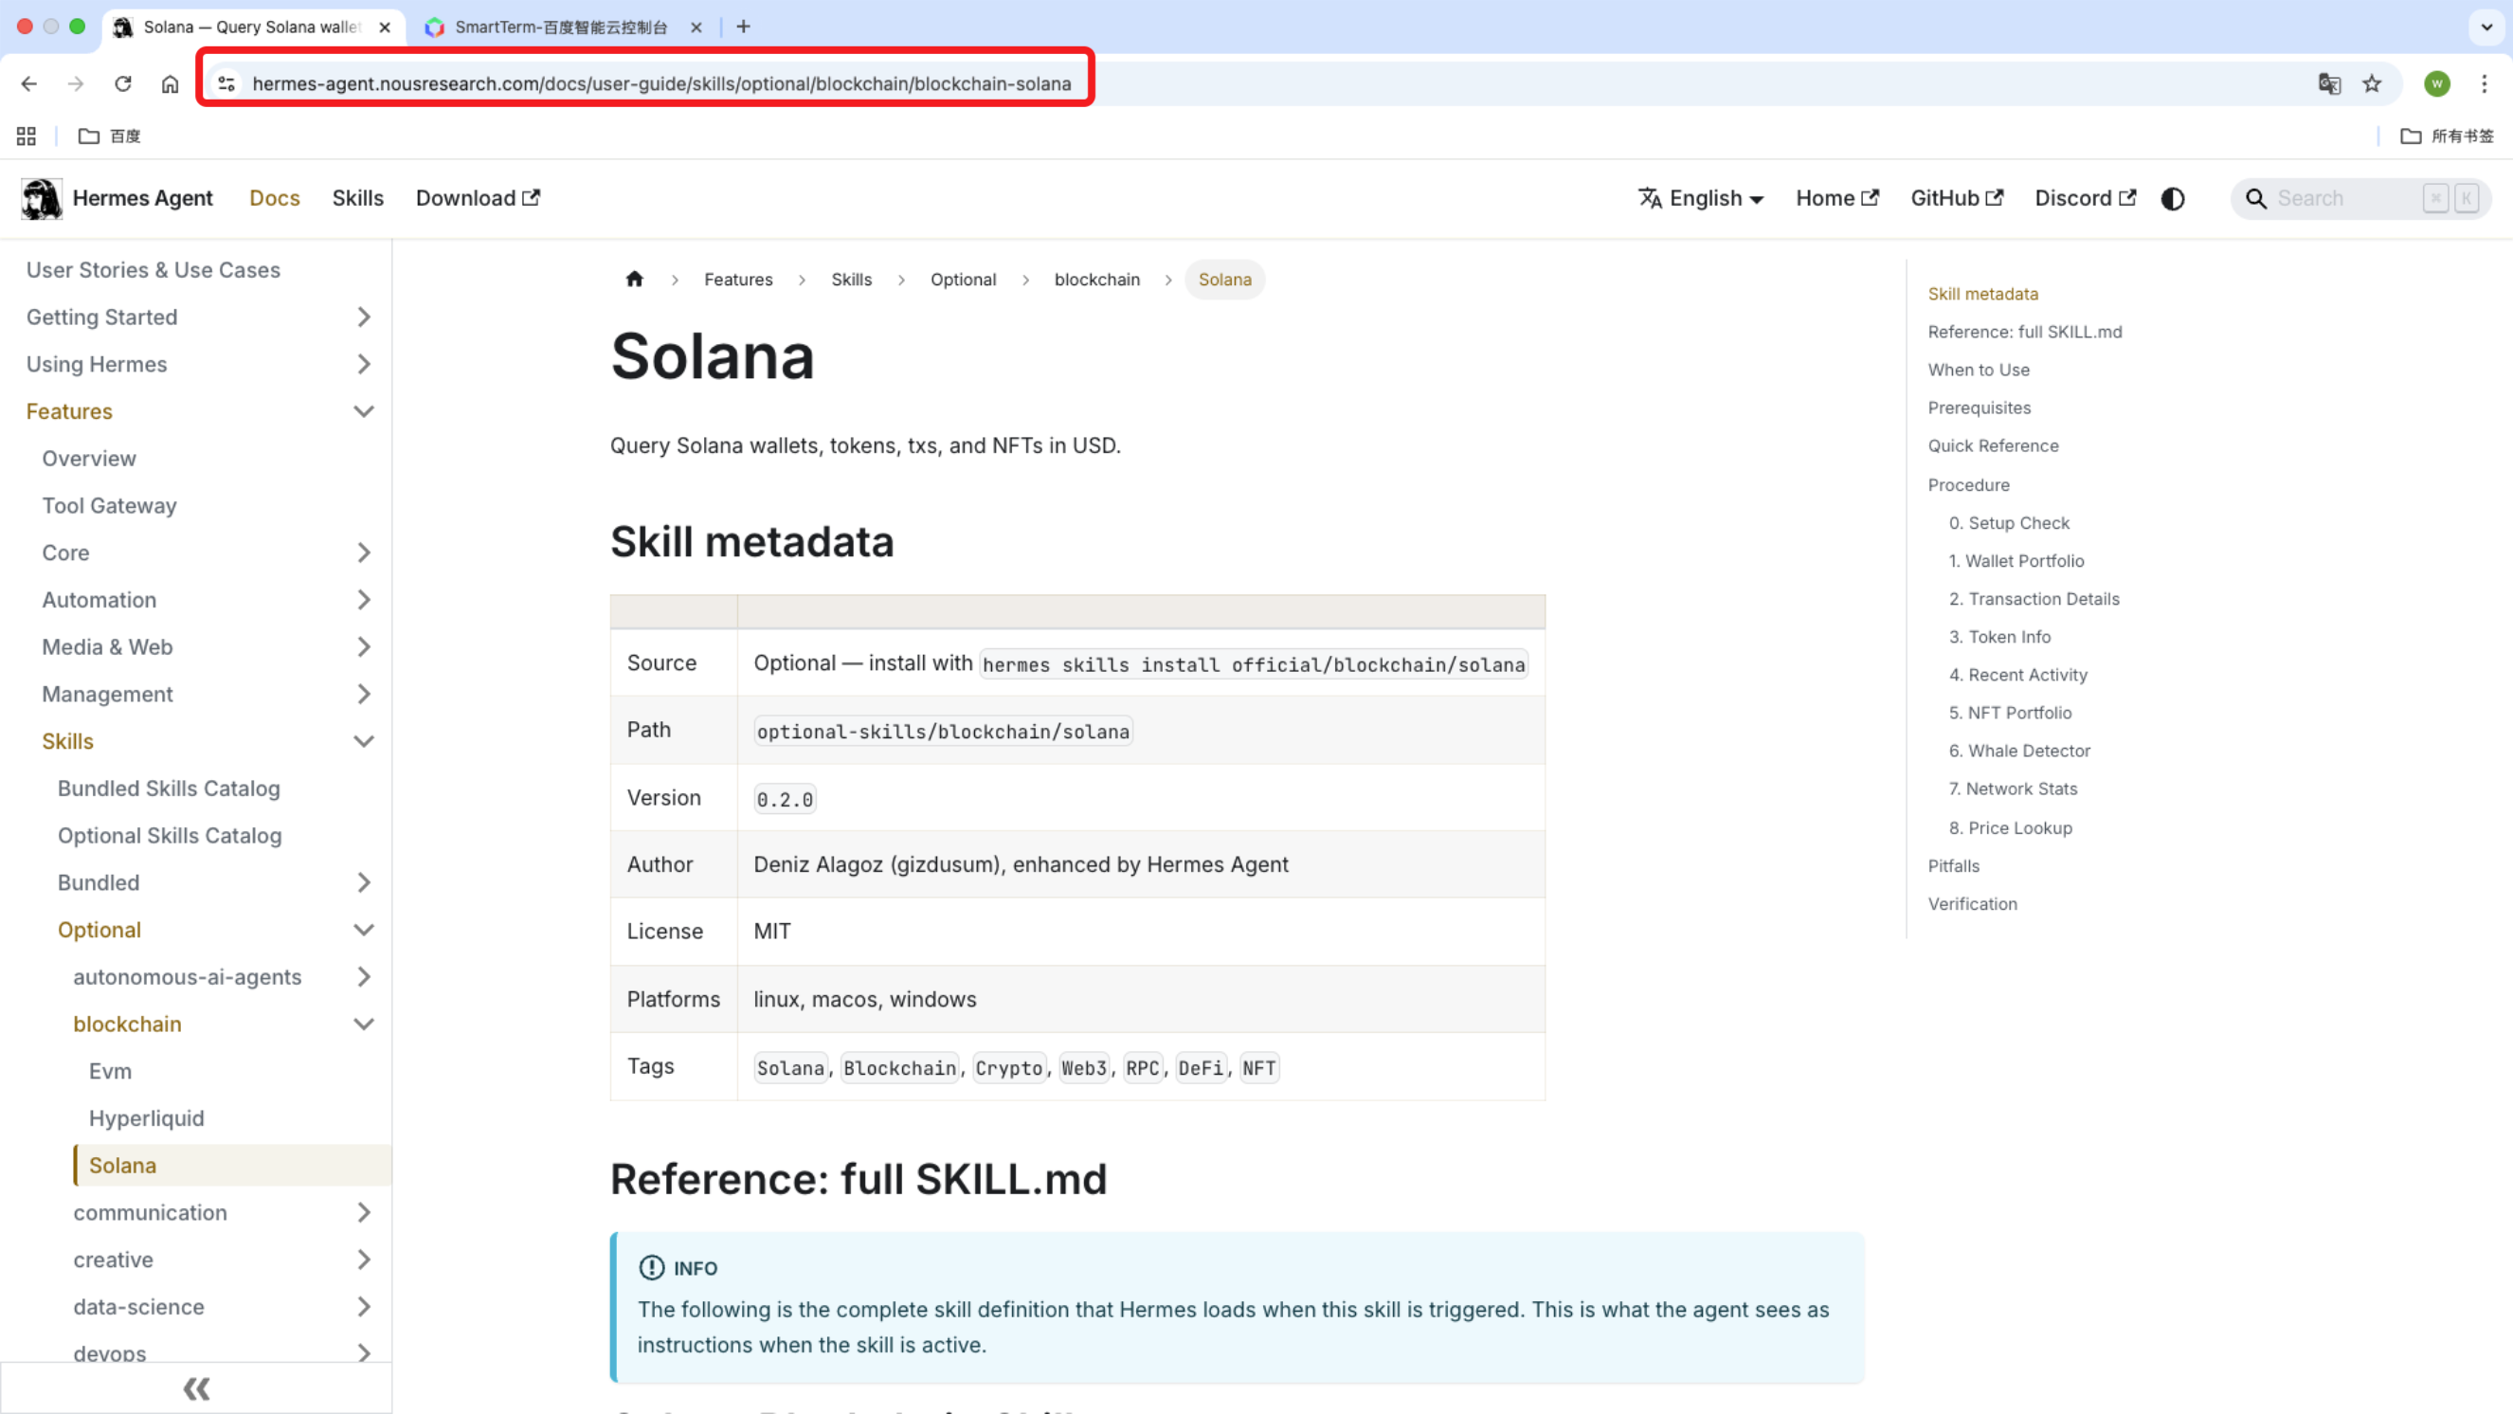
Task: Click the Optional breadcrumb
Action: (x=963, y=279)
